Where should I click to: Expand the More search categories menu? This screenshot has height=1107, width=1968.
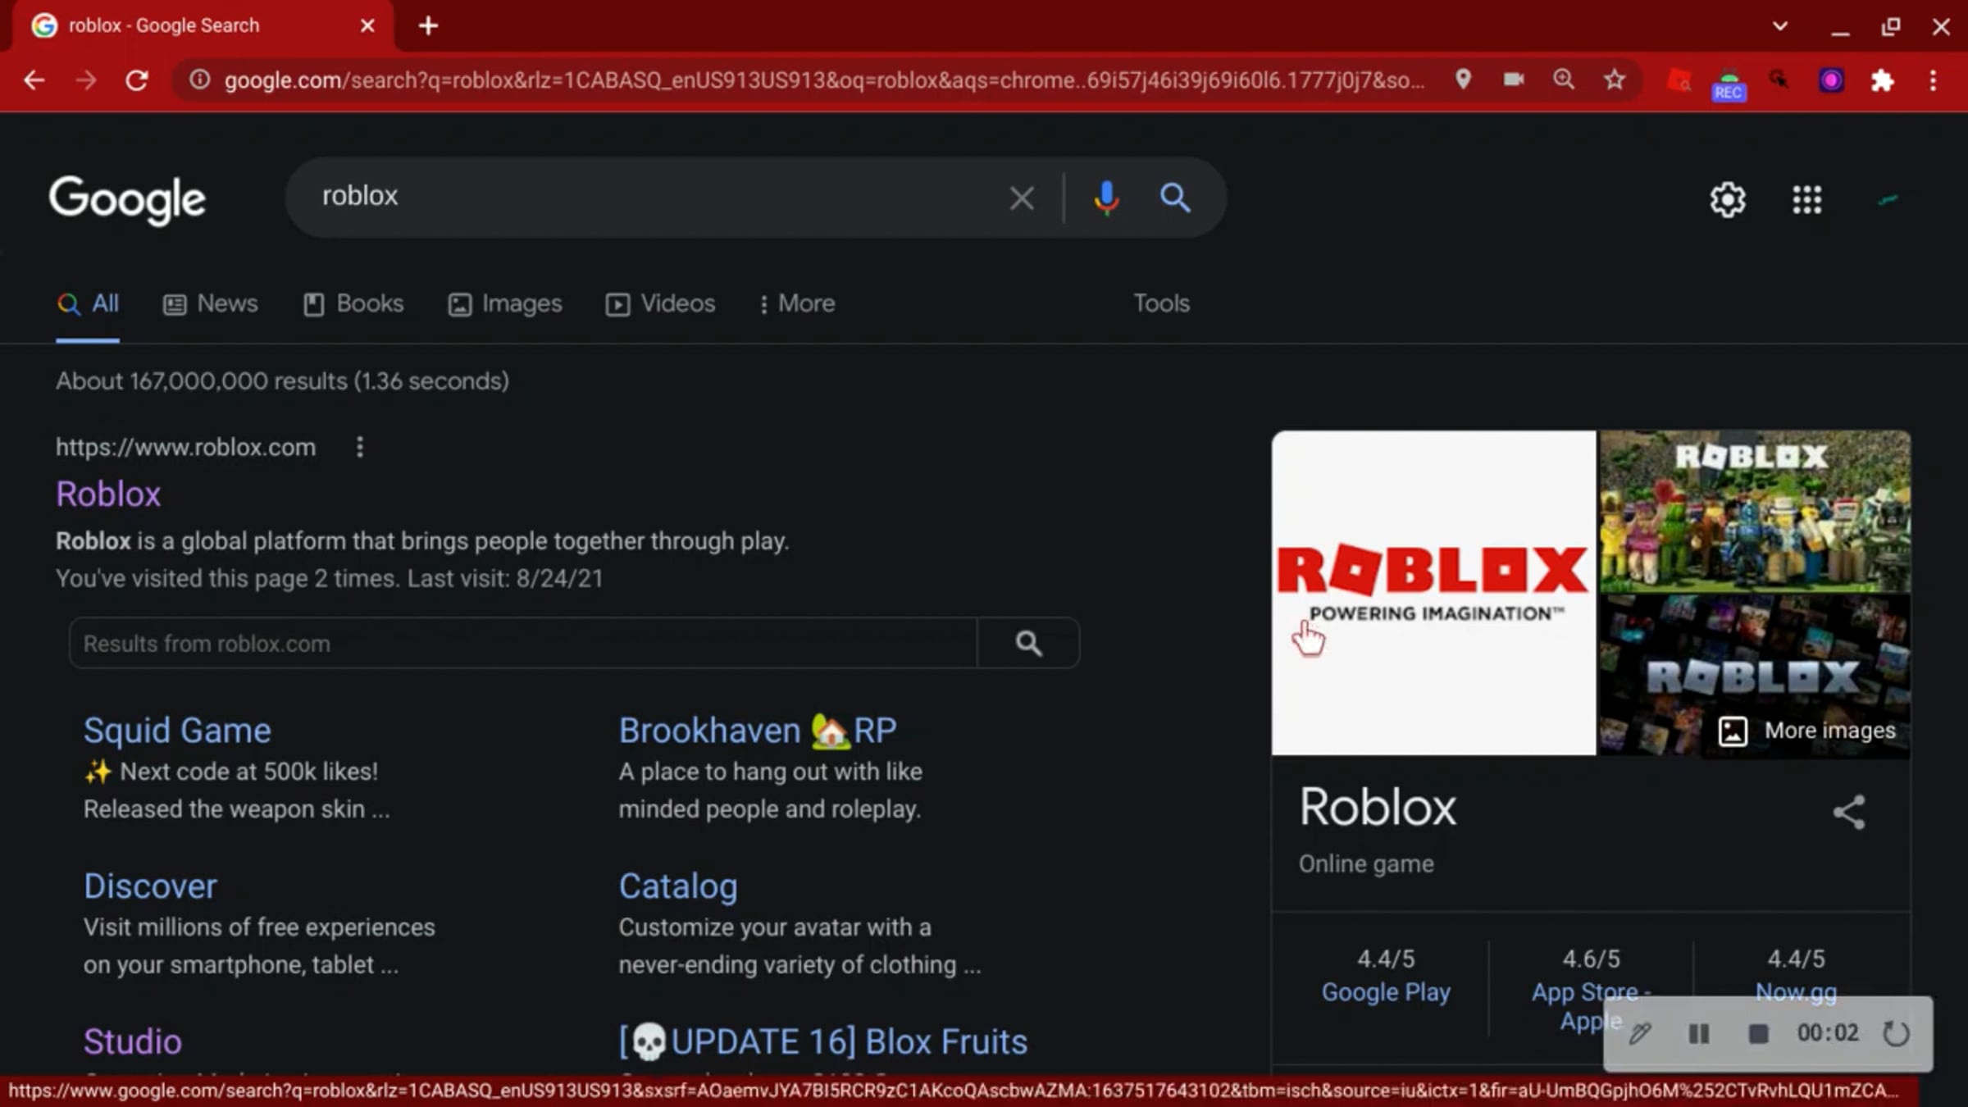click(796, 303)
